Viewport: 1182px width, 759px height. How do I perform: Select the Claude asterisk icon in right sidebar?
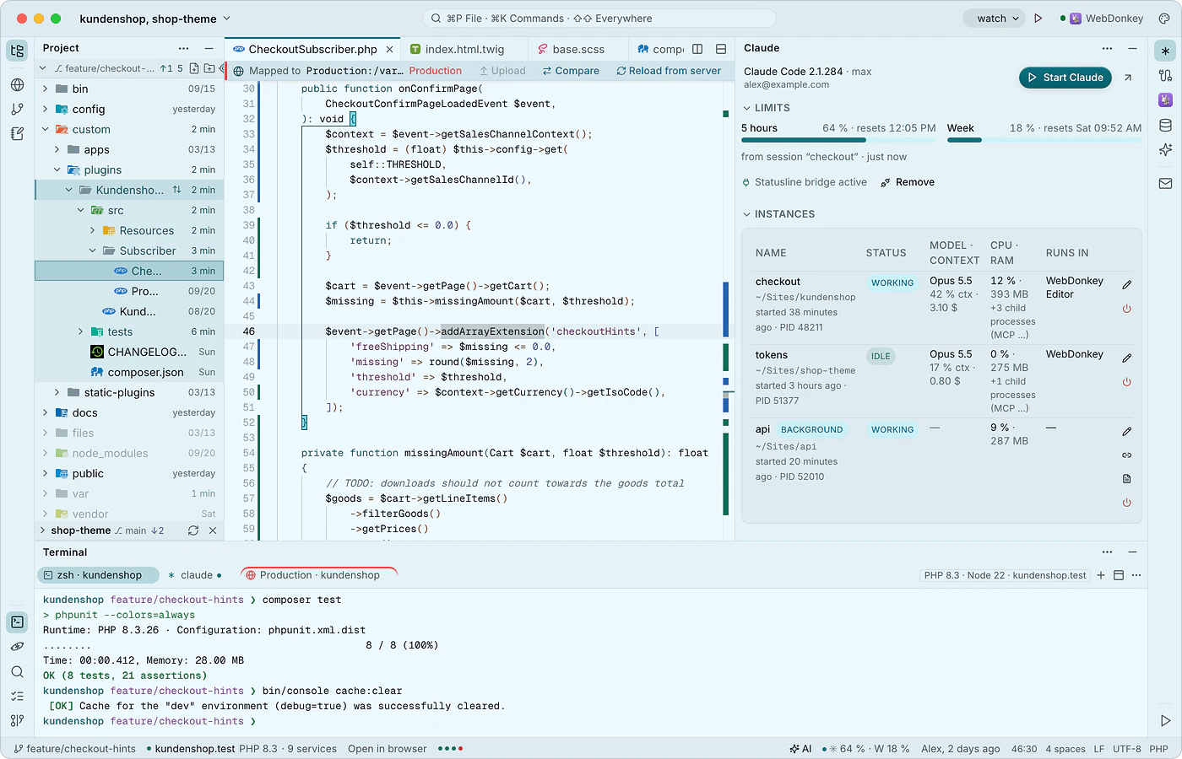(x=1165, y=51)
